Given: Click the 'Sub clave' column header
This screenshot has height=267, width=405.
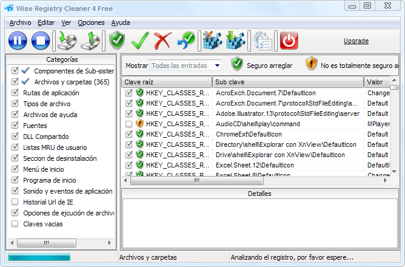Looking at the screenshot, I should pyautogui.click(x=287, y=82).
